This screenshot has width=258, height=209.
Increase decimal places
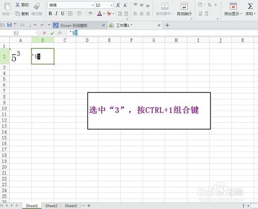point(200,13)
